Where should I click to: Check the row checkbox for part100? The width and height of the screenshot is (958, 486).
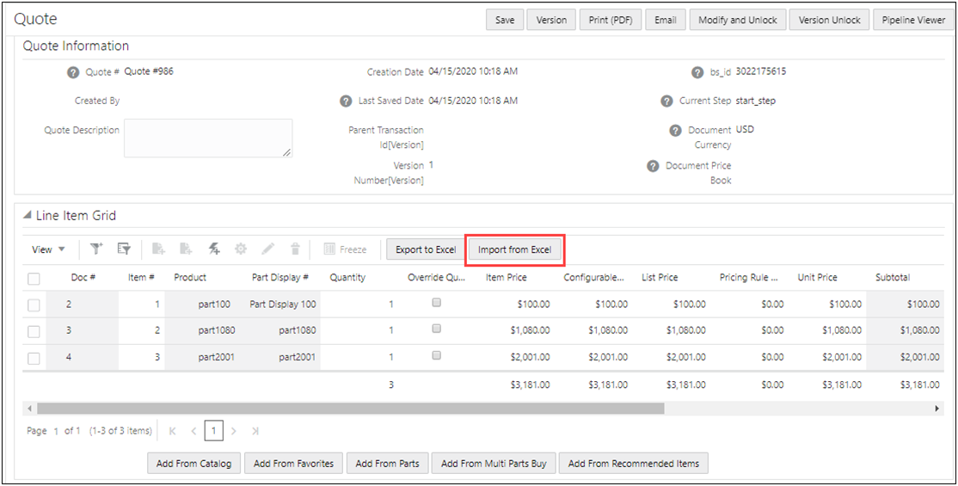click(34, 305)
